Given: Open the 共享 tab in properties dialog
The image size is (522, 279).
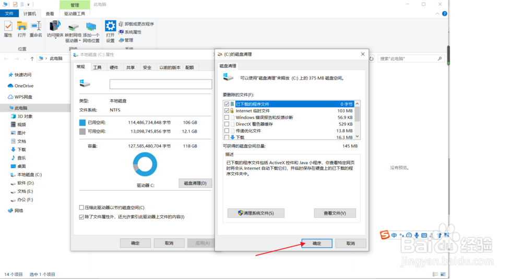Looking at the screenshot, I should (130, 67).
